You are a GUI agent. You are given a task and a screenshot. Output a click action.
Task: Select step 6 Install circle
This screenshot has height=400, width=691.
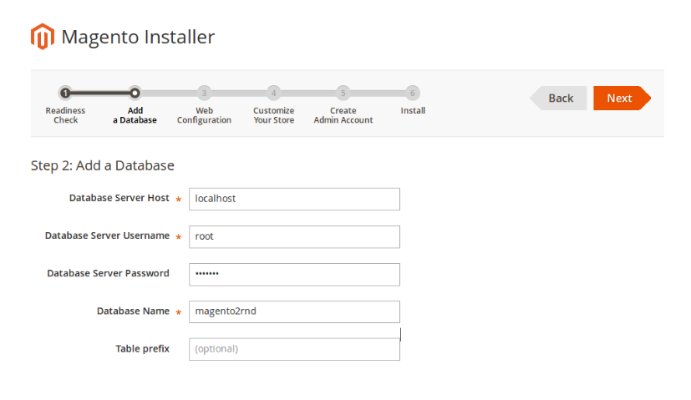coord(413,93)
